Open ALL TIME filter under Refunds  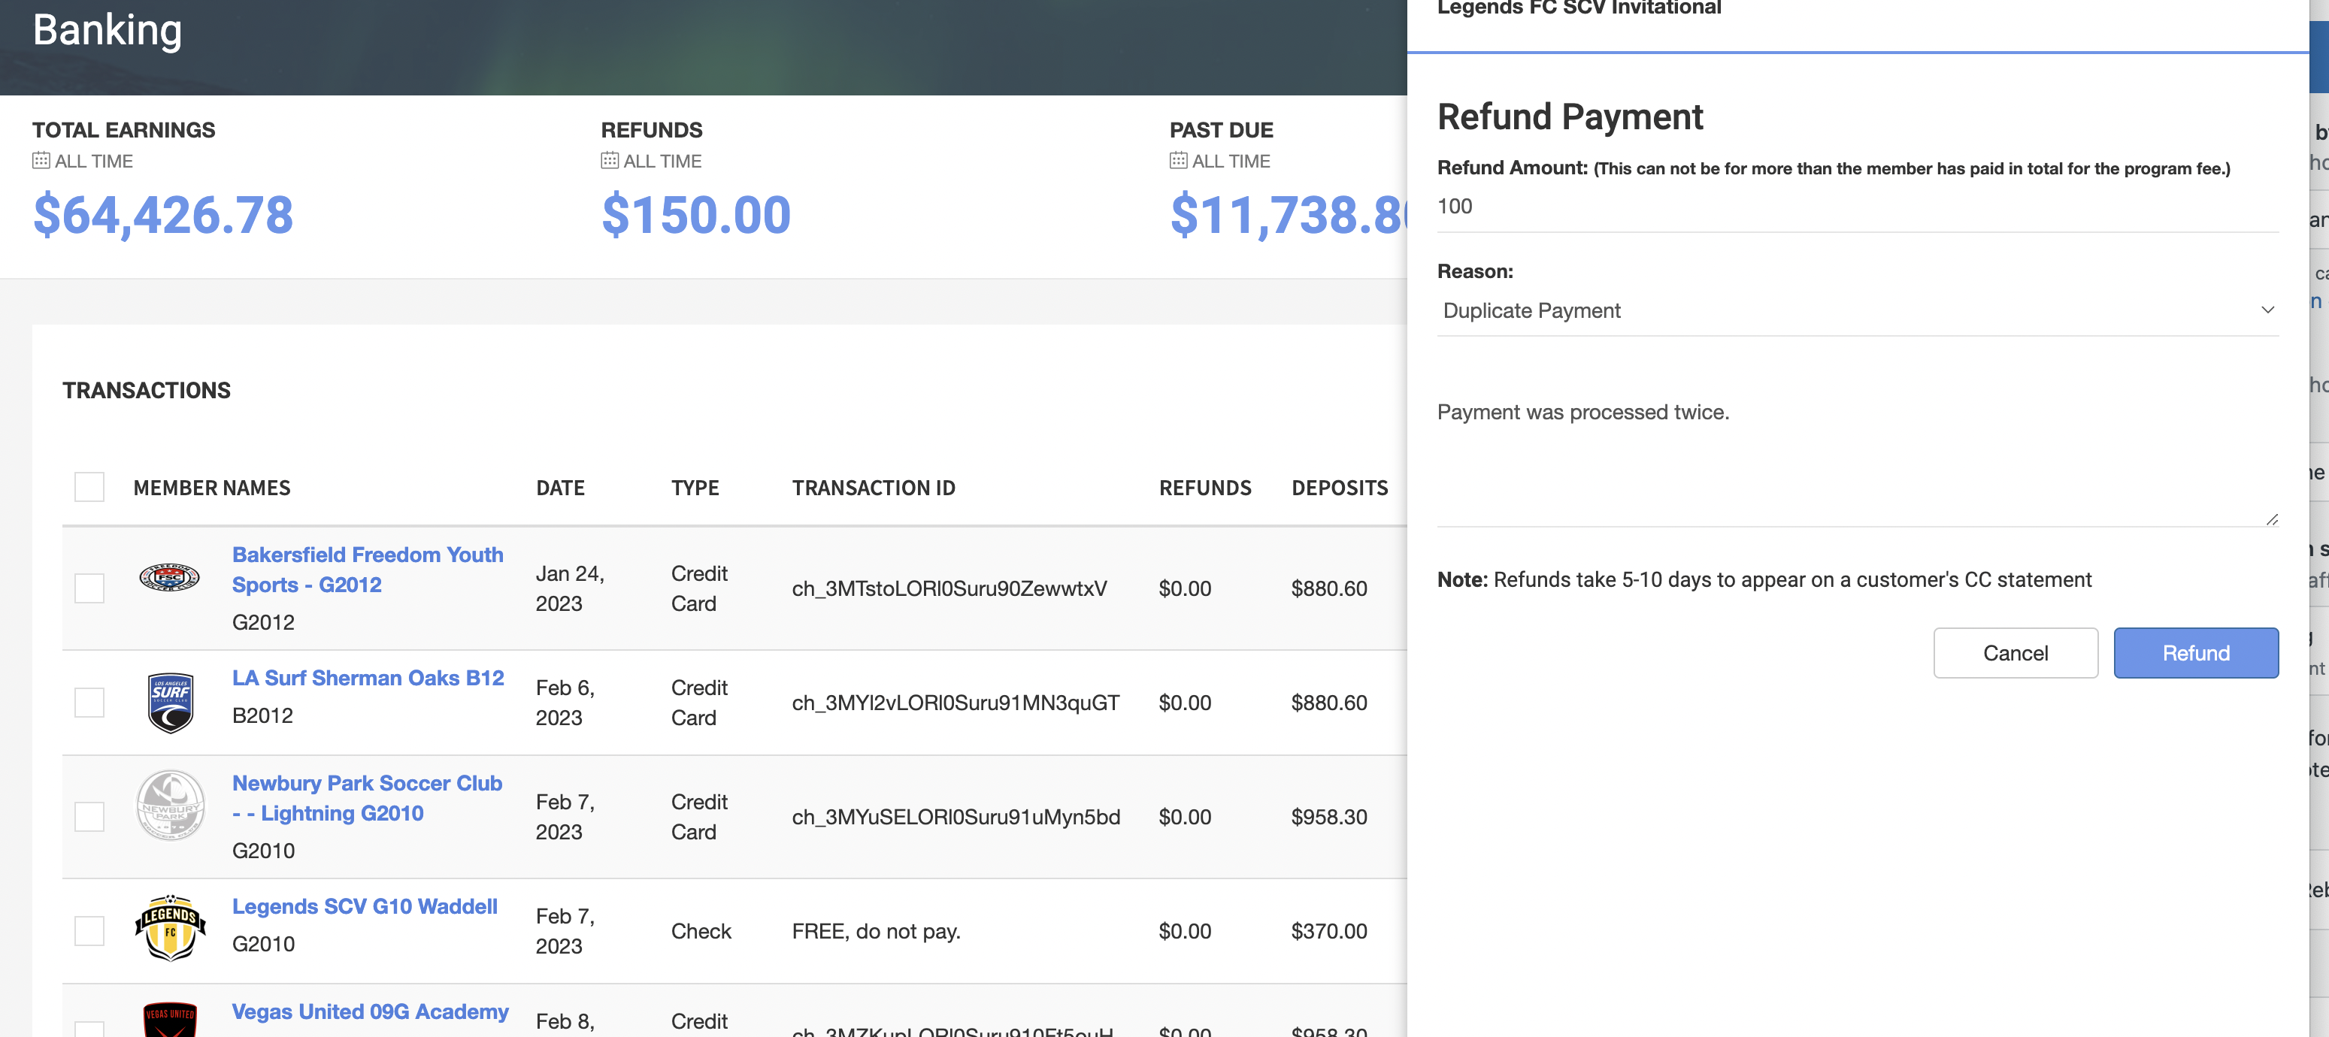(662, 161)
